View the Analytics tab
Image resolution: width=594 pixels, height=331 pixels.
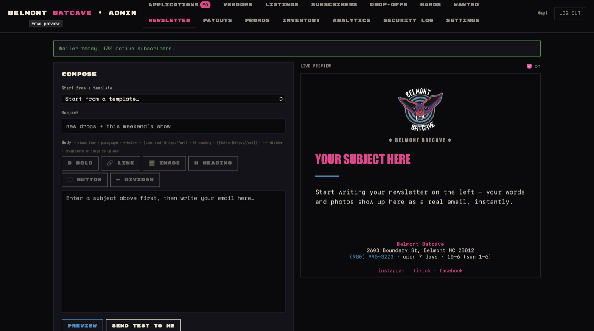coord(351,20)
